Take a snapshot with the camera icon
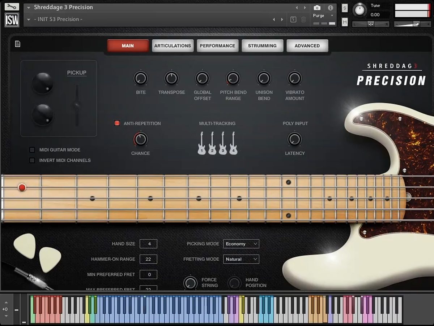 click(x=317, y=8)
